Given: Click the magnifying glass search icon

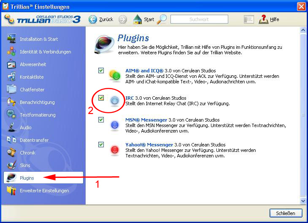Looking at the screenshot, I should click(x=162, y=19).
